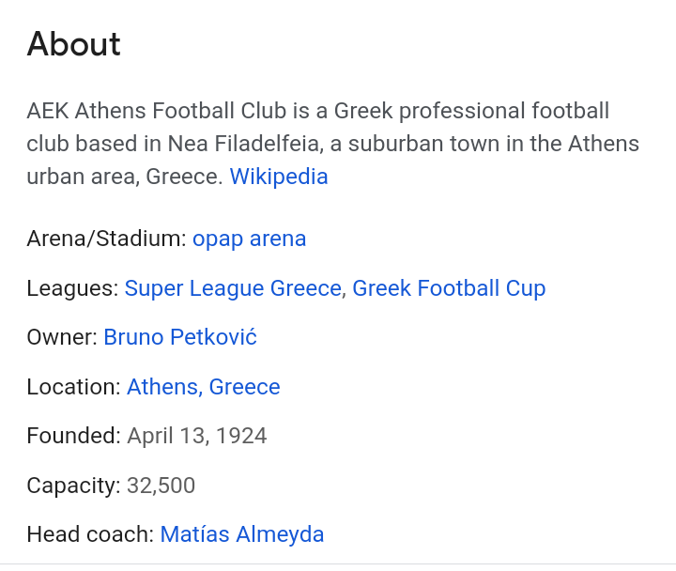
Task: Click the Founded date April 13, 1924
Action: (x=197, y=436)
